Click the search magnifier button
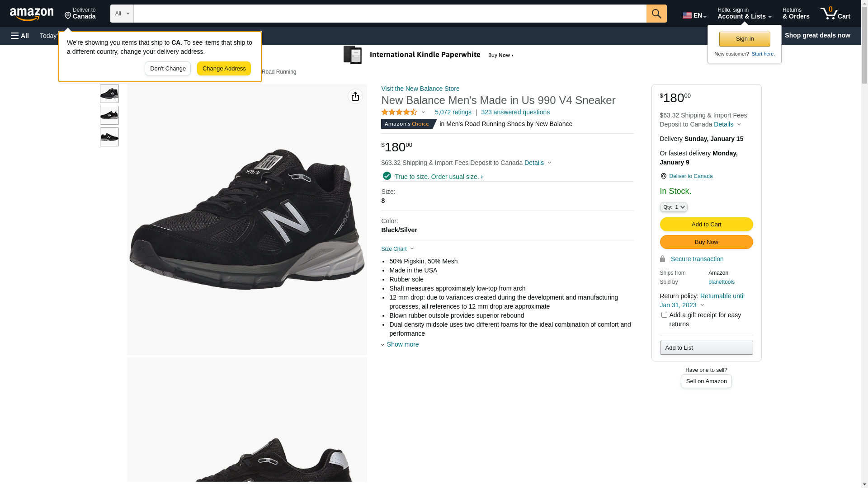Image resolution: width=868 pixels, height=488 pixels. click(x=656, y=14)
